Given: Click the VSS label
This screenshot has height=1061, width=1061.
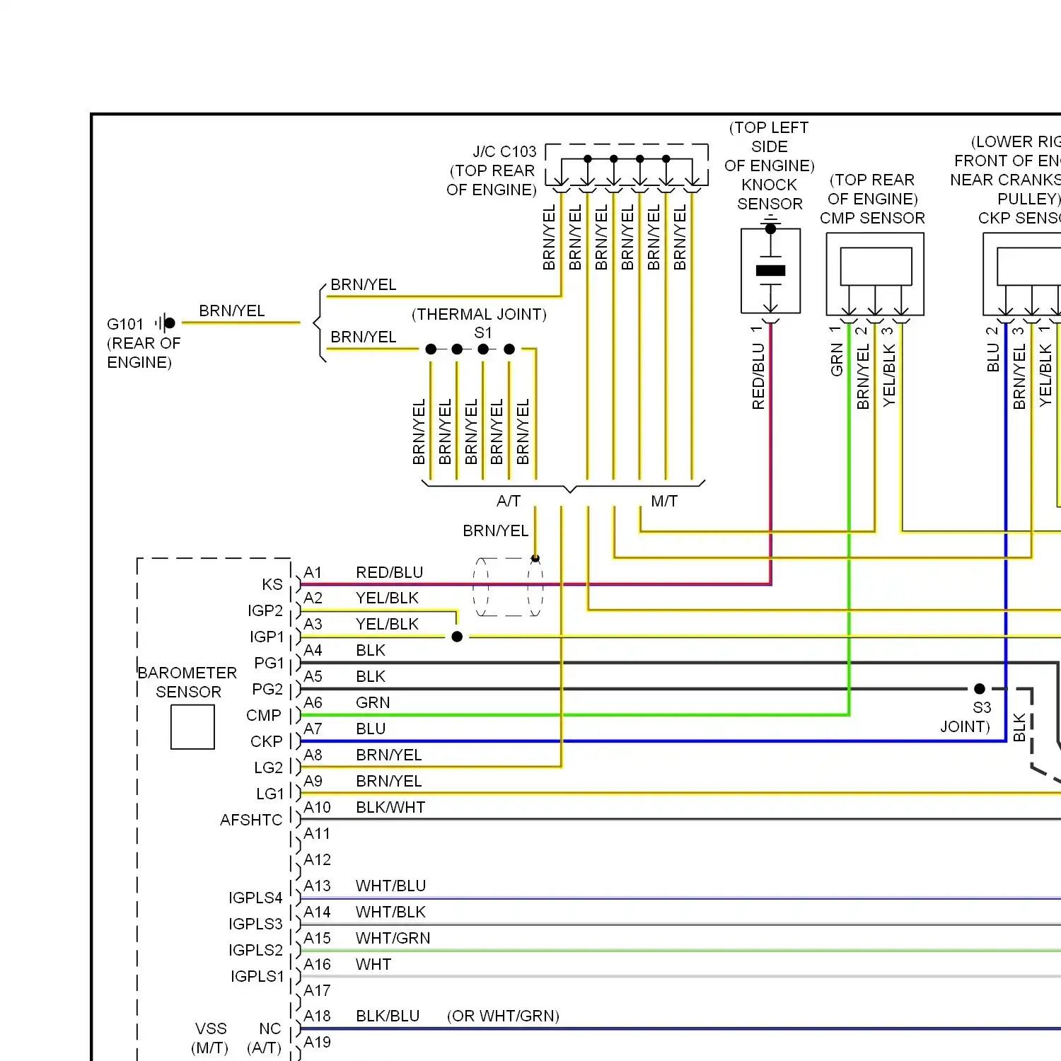Looking at the screenshot, I should tap(211, 1028).
